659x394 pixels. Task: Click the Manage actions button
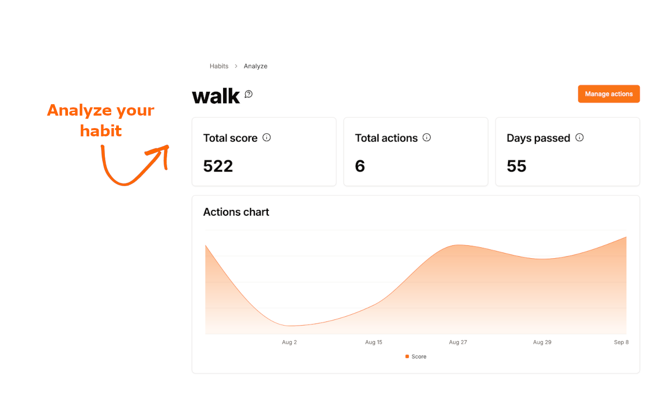[x=609, y=94]
